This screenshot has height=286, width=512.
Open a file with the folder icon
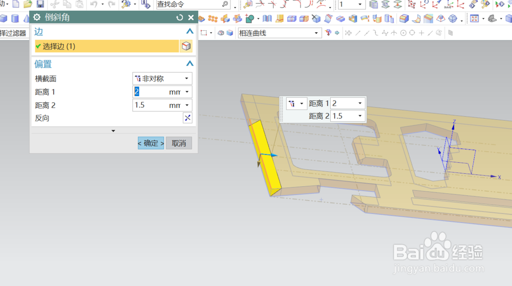pyautogui.click(x=28, y=4)
